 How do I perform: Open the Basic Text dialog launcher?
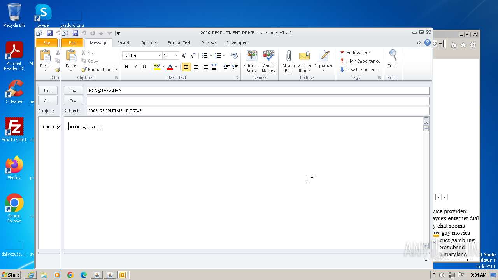click(237, 78)
